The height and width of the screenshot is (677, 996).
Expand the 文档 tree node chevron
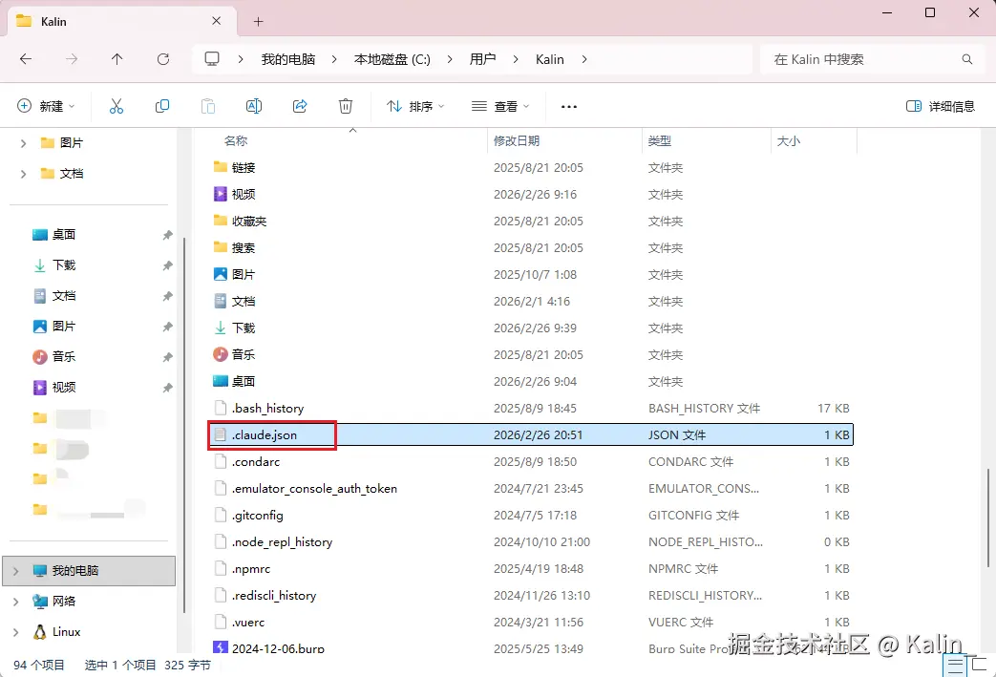pyautogui.click(x=24, y=174)
